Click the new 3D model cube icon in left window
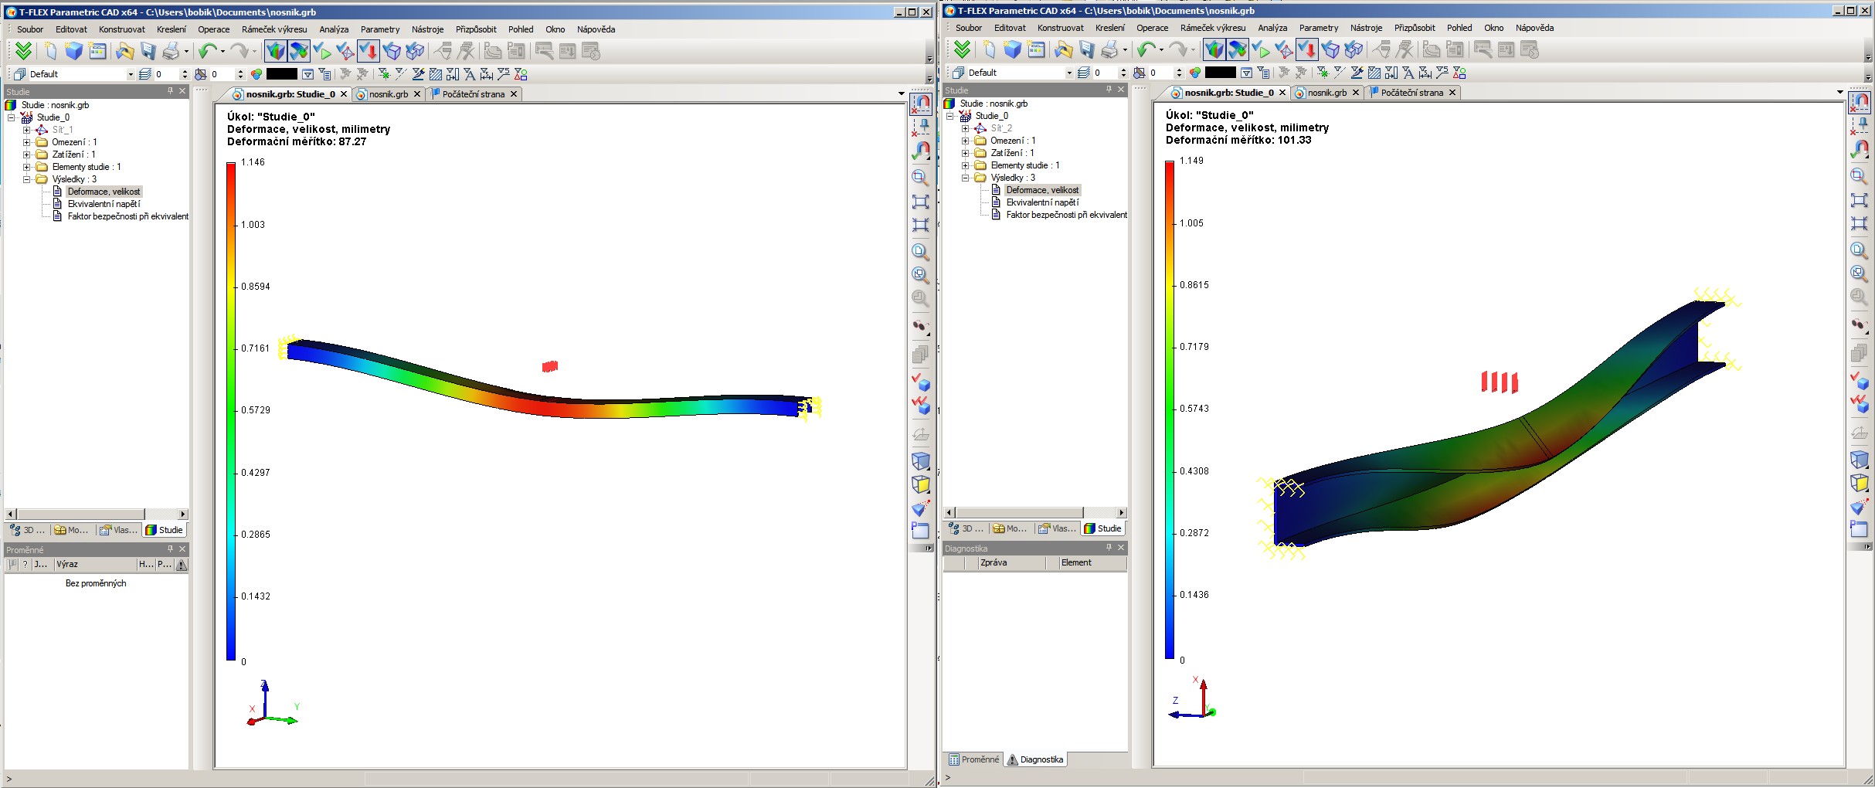This screenshot has height=788, width=1875. [x=73, y=52]
